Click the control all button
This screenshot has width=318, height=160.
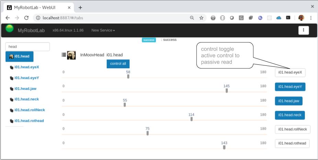[x=118, y=64]
